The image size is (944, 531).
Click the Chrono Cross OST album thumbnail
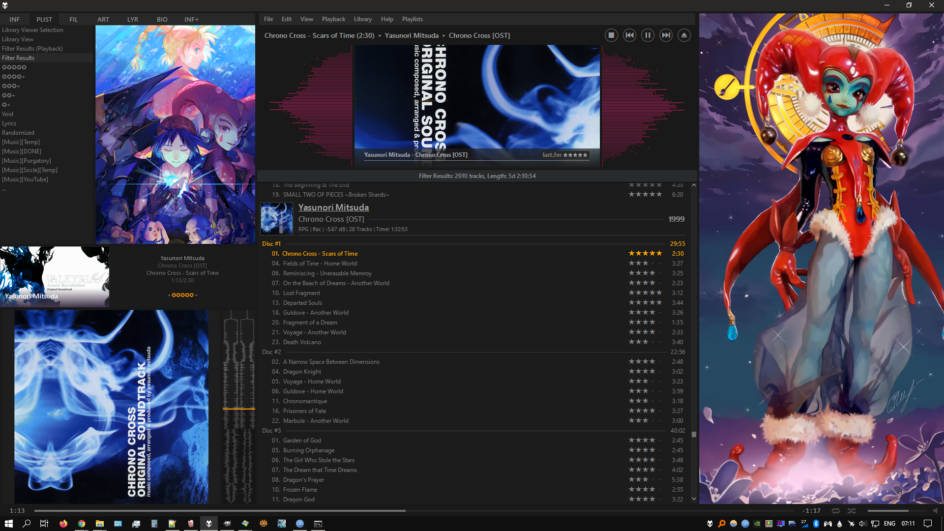pyautogui.click(x=276, y=218)
